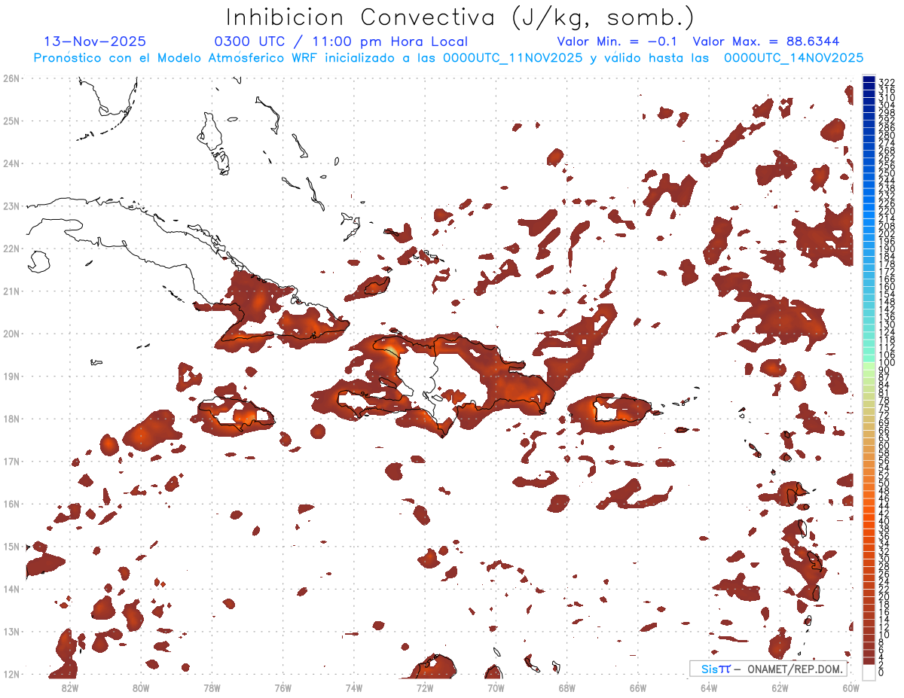904x698 pixels.
Task: Click the 14N latitude label
Action: point(11,588)
